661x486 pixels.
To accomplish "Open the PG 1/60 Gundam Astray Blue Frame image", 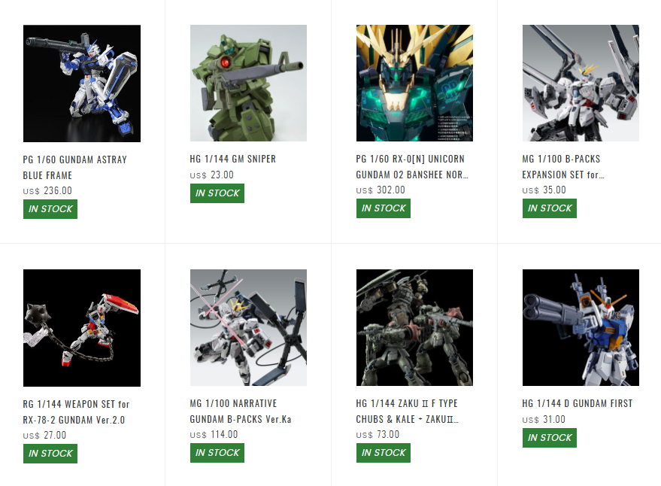I will click(x=82, y=84).
